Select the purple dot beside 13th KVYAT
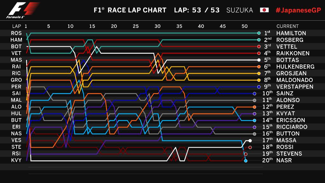The image size is (325, 183). point(255,114)
